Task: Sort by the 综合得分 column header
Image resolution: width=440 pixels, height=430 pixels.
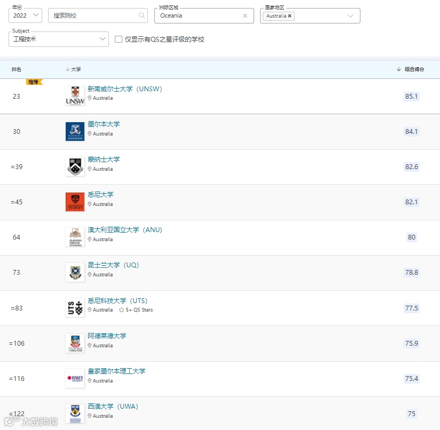Action: point(410,69)
